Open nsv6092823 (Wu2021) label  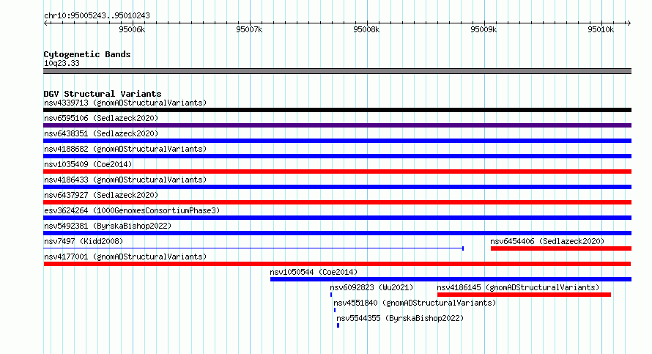click(371, 287)
